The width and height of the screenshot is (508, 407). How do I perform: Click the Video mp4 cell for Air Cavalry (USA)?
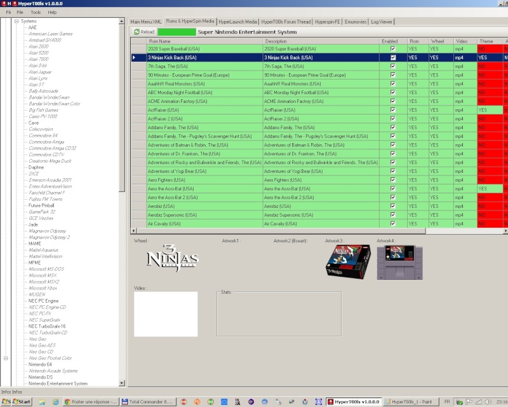465,224
